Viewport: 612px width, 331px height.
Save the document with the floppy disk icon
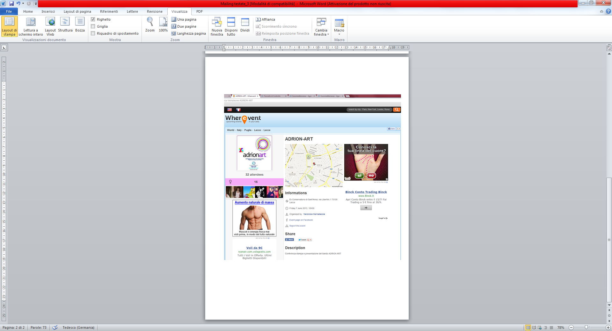pos(11,4)
